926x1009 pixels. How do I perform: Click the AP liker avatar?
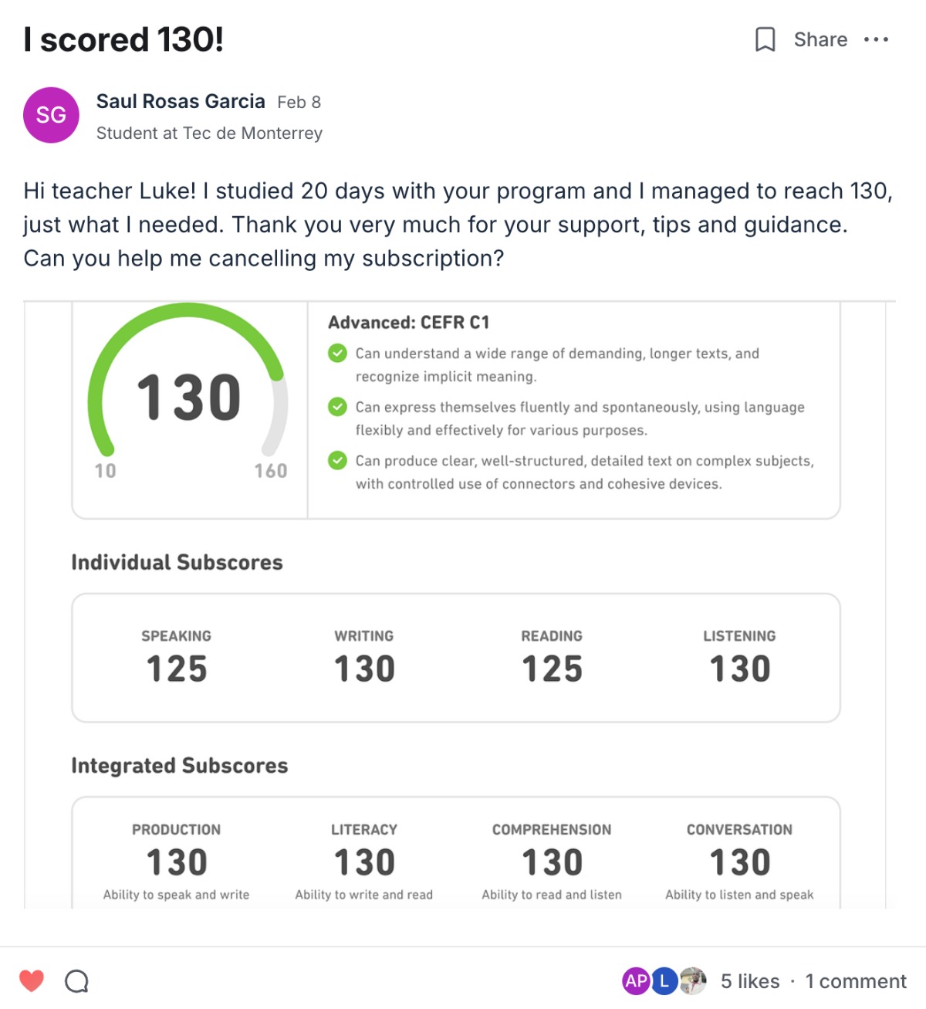pos(636,980)
